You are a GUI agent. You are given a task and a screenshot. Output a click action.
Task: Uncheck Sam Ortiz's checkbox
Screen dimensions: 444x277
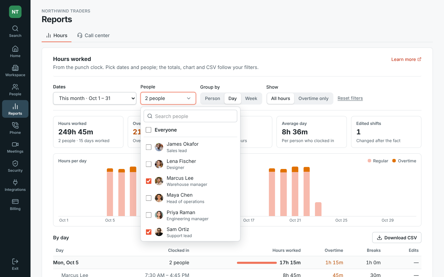148,232
